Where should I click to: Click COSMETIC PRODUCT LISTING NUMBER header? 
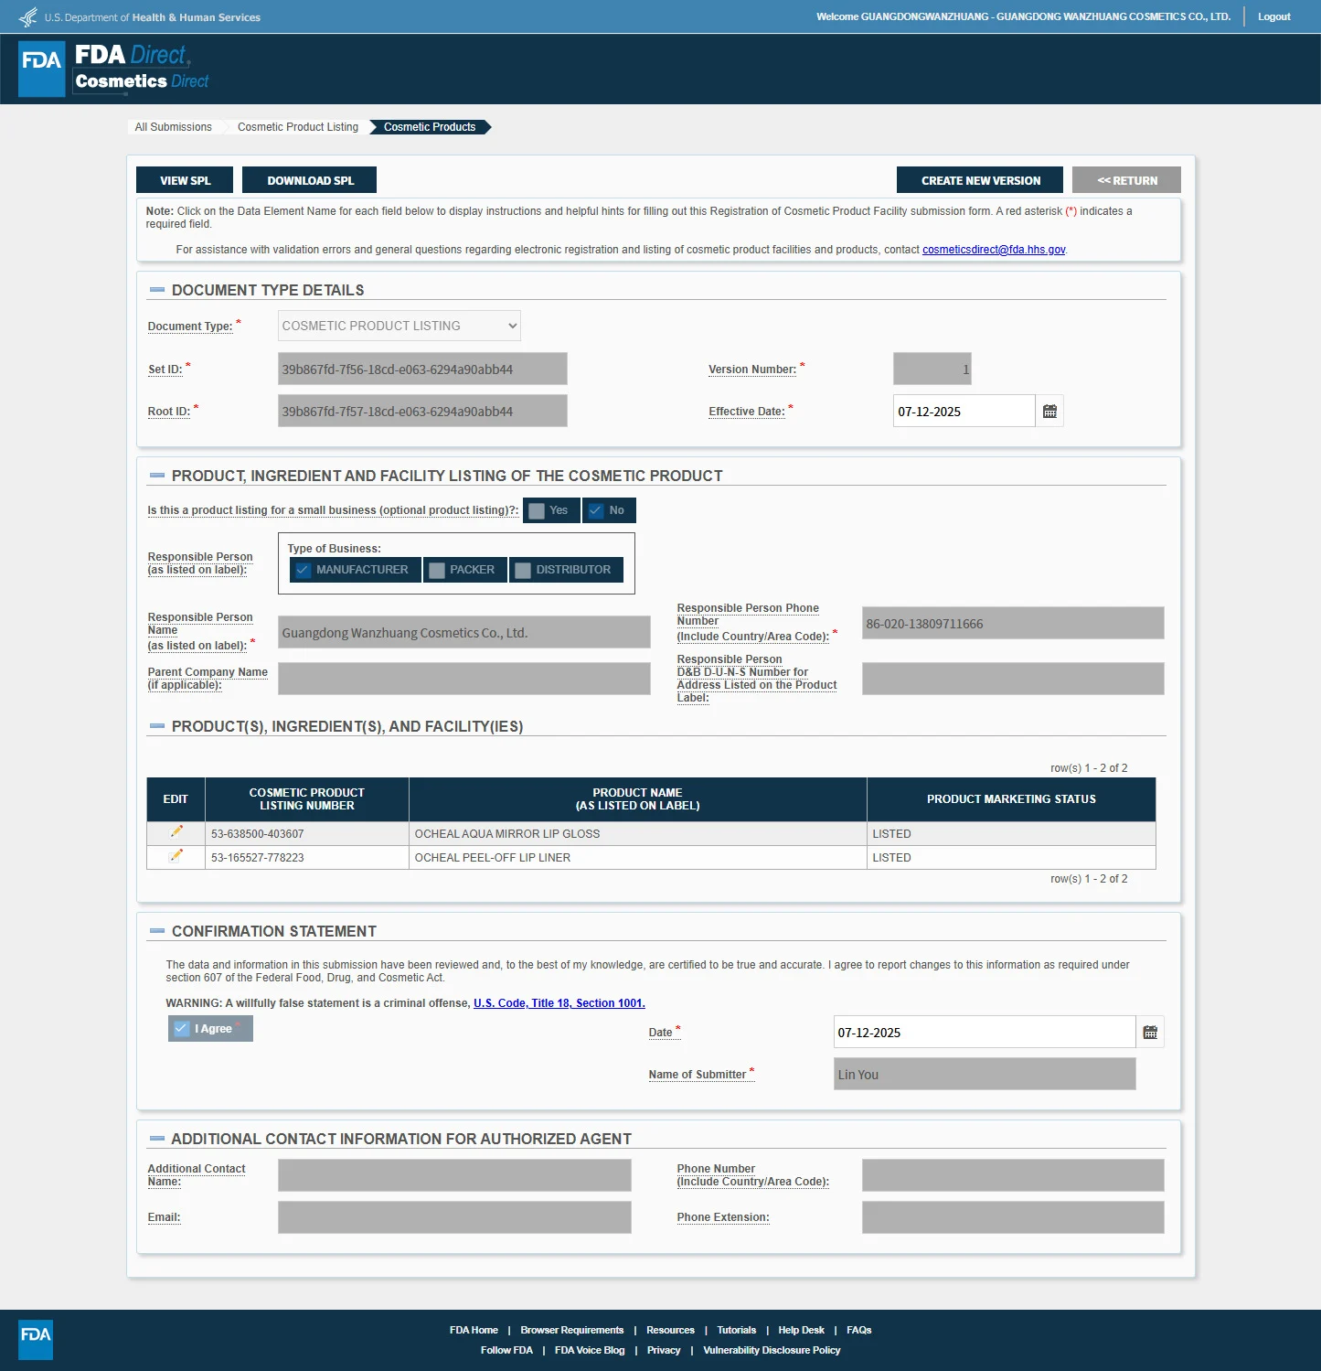307,799
